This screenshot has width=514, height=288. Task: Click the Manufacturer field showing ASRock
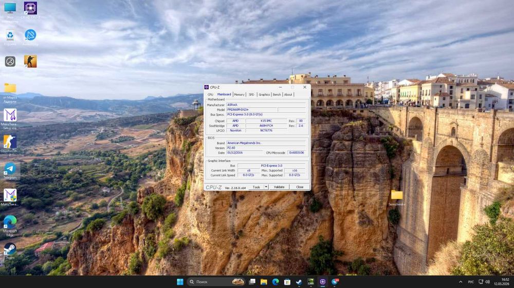(x=266, y=105)
